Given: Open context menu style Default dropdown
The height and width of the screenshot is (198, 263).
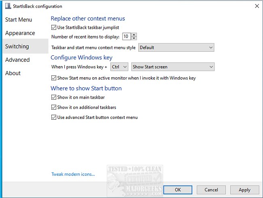Looking at the screenshot, I should click(176, 48).
